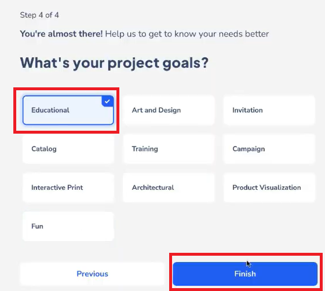Click the blue Finish button
The width and height of the screenshot is (325, 291).
click(x=245, y=274)
